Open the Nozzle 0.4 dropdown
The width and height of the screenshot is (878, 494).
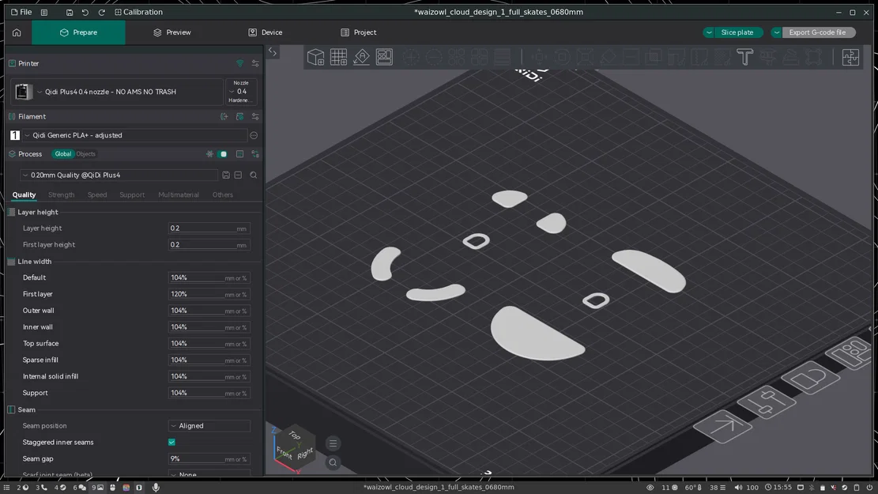coord(241,92)
